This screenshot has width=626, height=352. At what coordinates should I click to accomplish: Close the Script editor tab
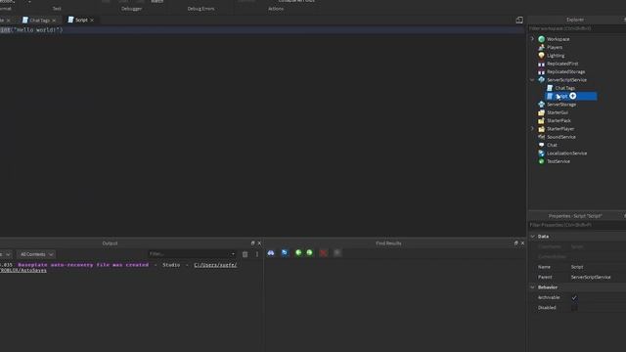tap(92, 20)
